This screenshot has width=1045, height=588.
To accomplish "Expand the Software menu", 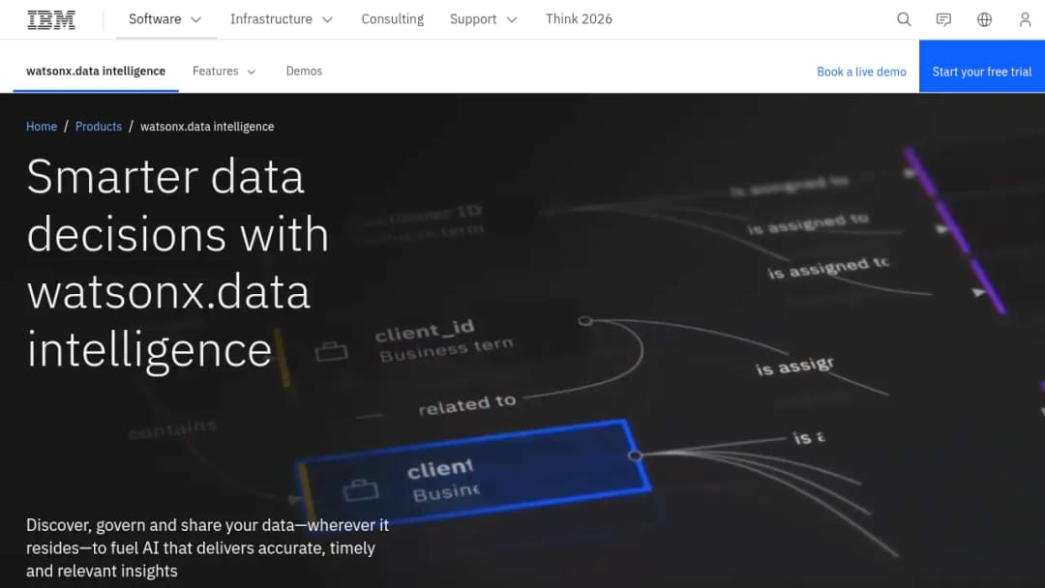I will click(x=165, y=19).
